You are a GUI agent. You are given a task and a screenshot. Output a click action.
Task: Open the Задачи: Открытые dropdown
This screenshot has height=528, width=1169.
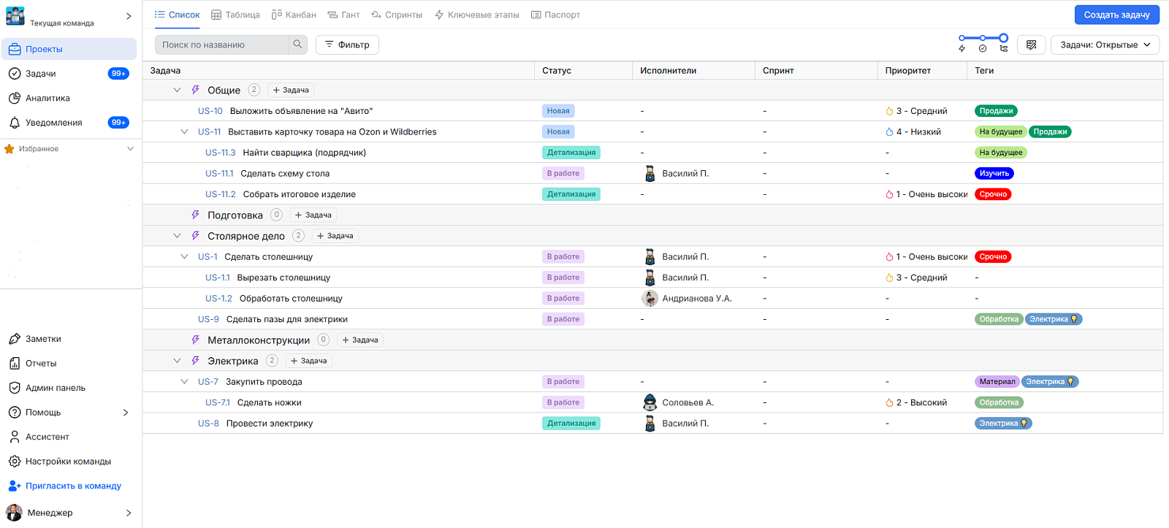[x=1105, y=45]
